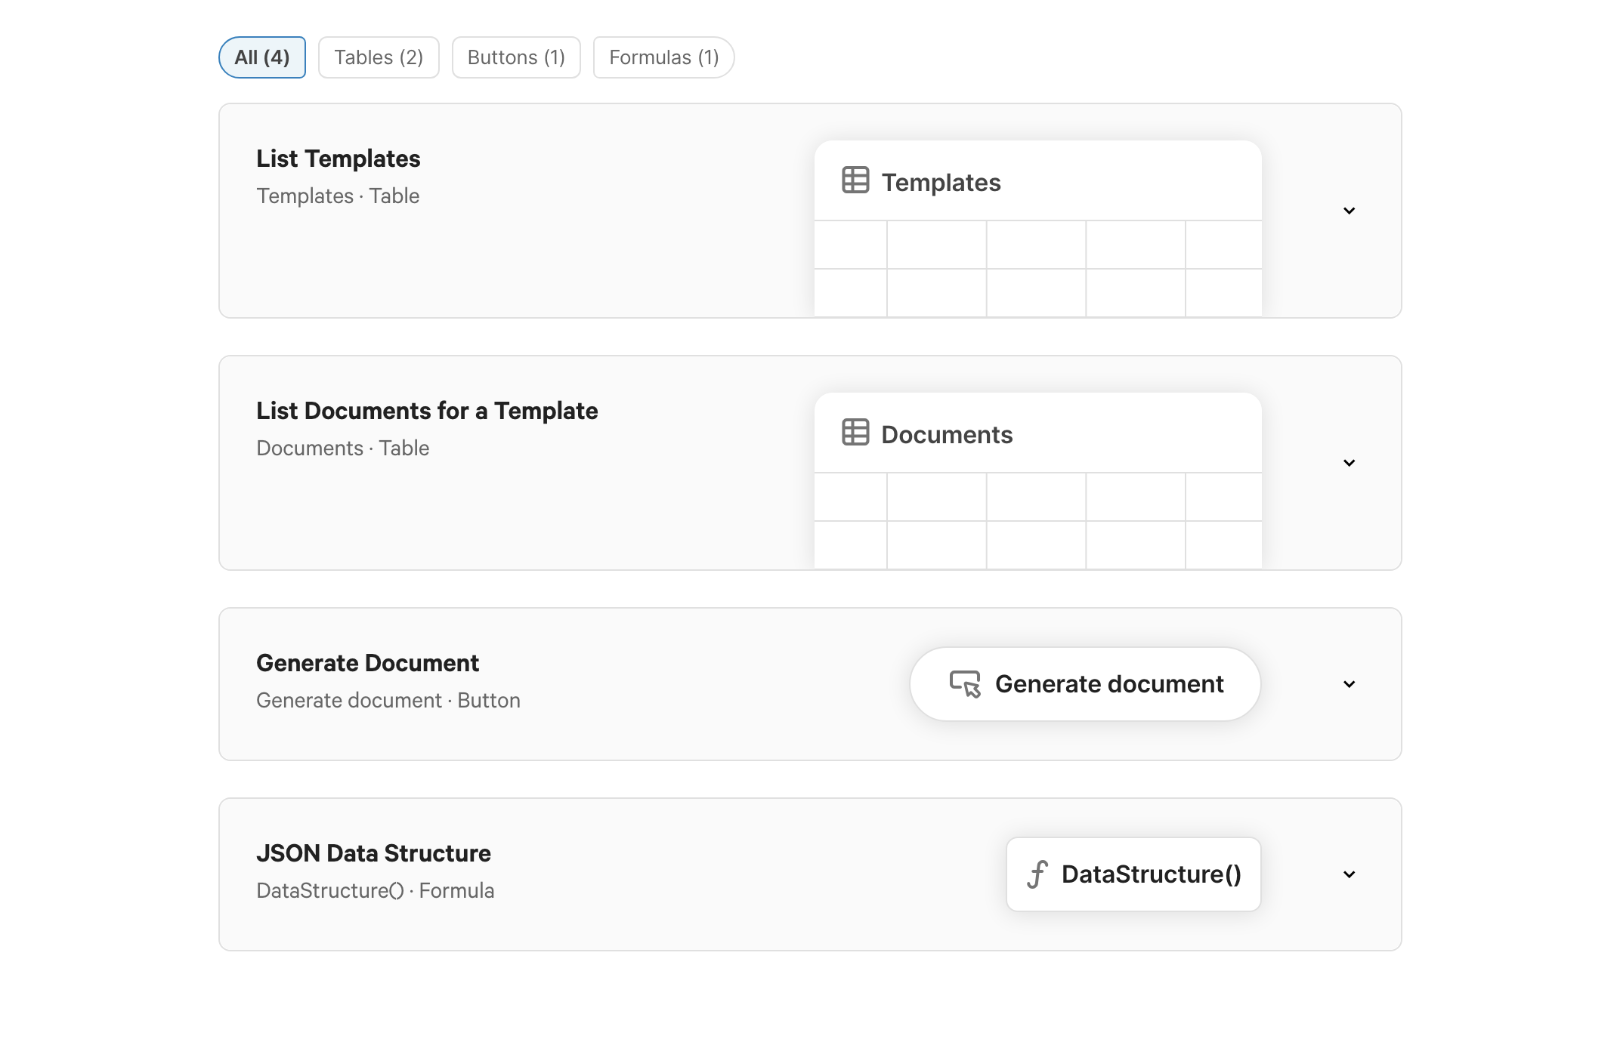Click the JSON Data Structure title
Viewport: 1617px width, 1042px height.
374,853
